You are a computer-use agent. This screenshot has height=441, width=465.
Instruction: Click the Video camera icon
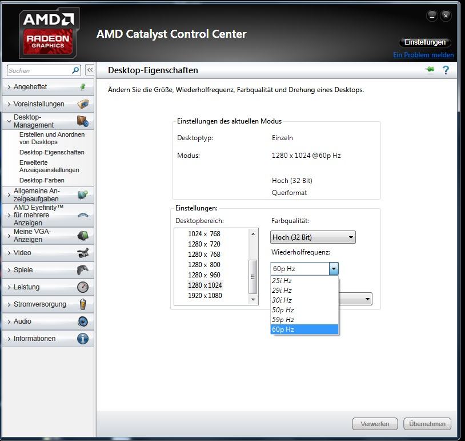(x=83, y=253)
